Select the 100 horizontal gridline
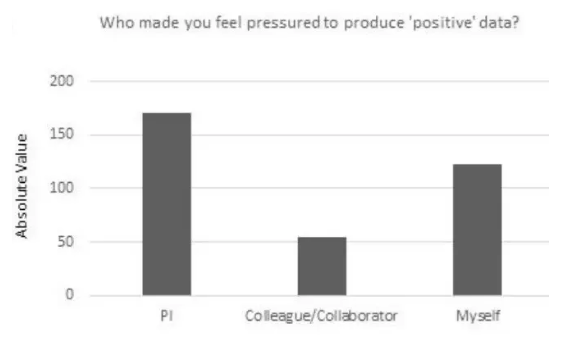This screenshot has width=564, height=337. pyautogui.click(x=319, y=188)
